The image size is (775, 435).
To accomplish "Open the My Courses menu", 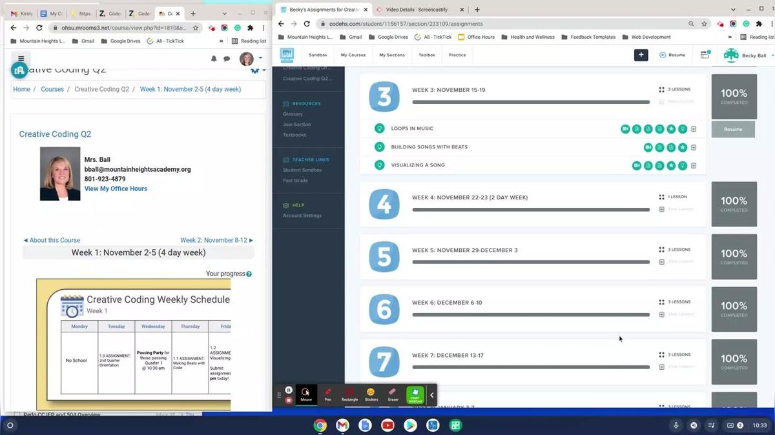I will pyautogui.click(x=353, y=55).
